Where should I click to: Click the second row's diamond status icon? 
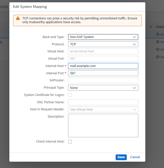[158, 42]
